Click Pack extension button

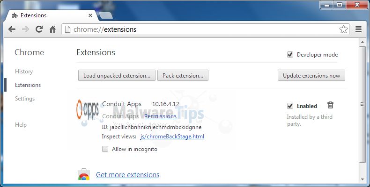[183, 75]
